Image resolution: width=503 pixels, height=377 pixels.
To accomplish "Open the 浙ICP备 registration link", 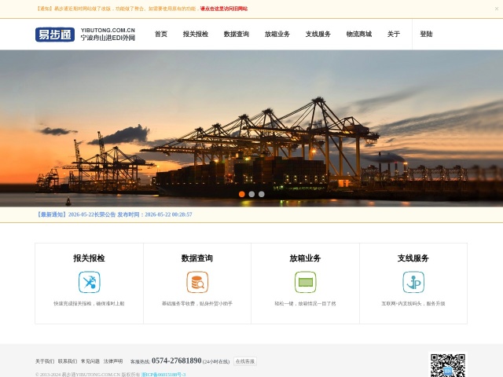I will pyautogui.click(x=163, y=374).
